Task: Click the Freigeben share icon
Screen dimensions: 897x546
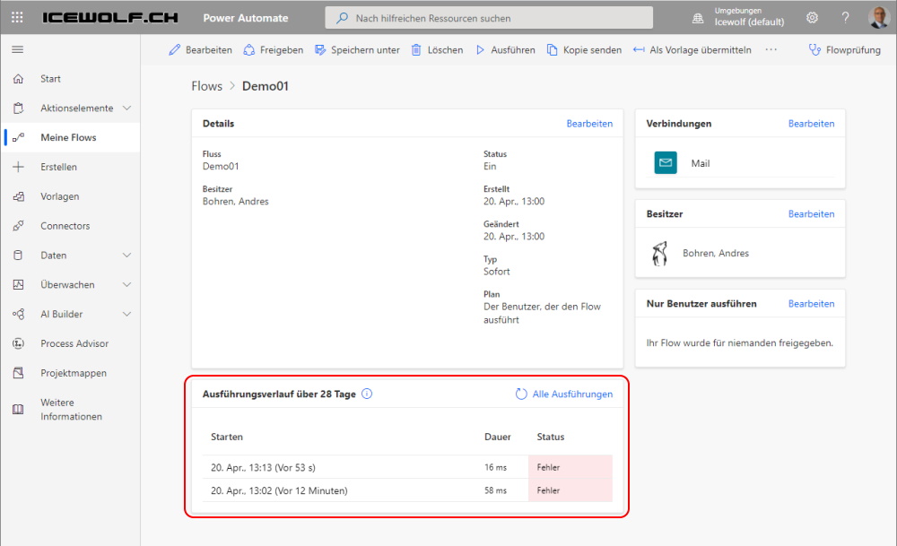Action: click(248, 49)
